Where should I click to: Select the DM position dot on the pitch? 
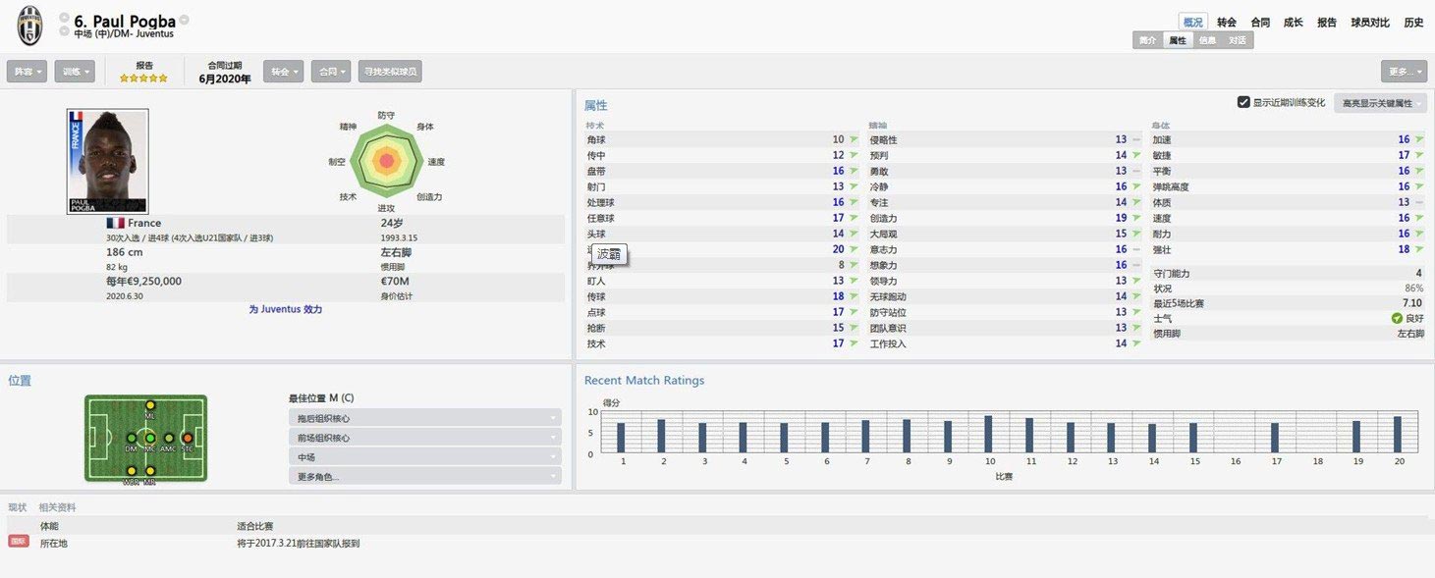click(x=132, y=438)
